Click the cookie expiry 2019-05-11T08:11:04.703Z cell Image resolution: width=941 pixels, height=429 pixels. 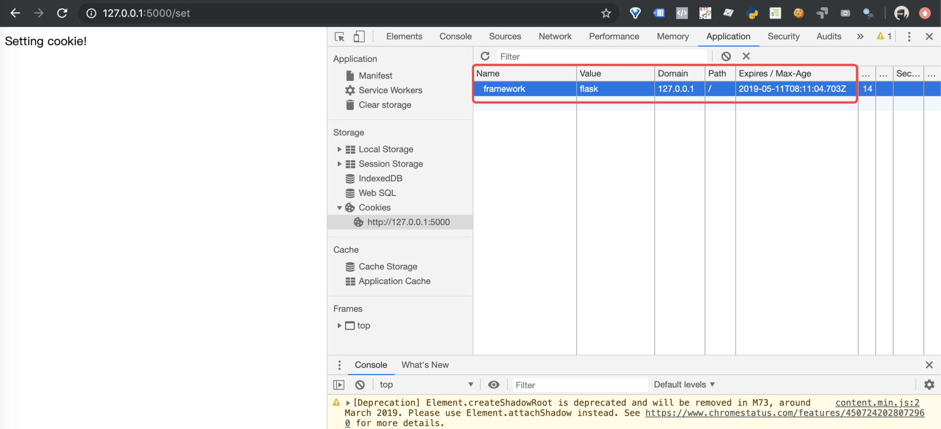797,89
